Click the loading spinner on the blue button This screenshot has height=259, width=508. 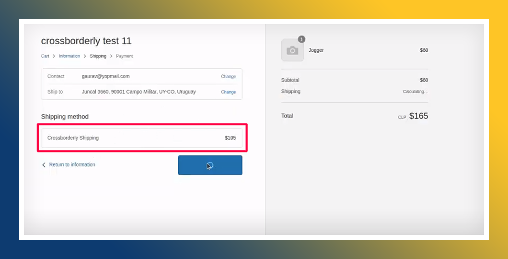pos(210,165)
